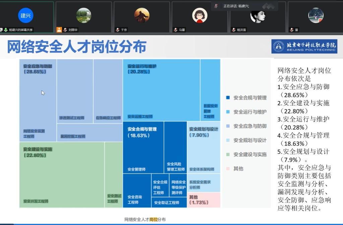This screenshot has width=343, height=225.
Task: Click the 安全开发工程师 treemap block
Action: tap(62, 174)
